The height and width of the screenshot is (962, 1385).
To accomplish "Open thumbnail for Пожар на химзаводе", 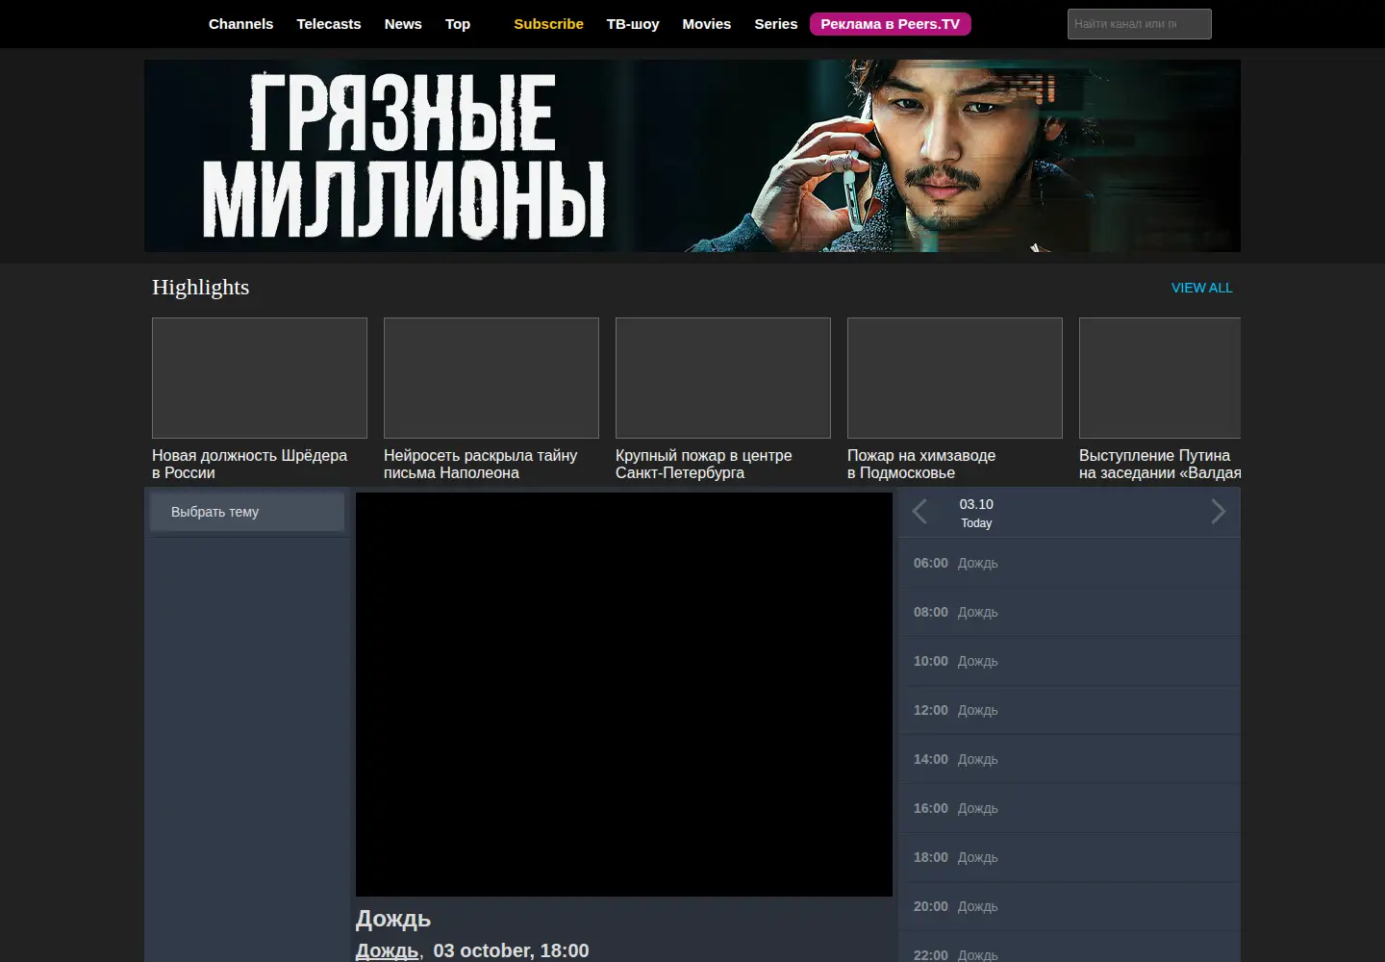I will click(x=955, y=378).
